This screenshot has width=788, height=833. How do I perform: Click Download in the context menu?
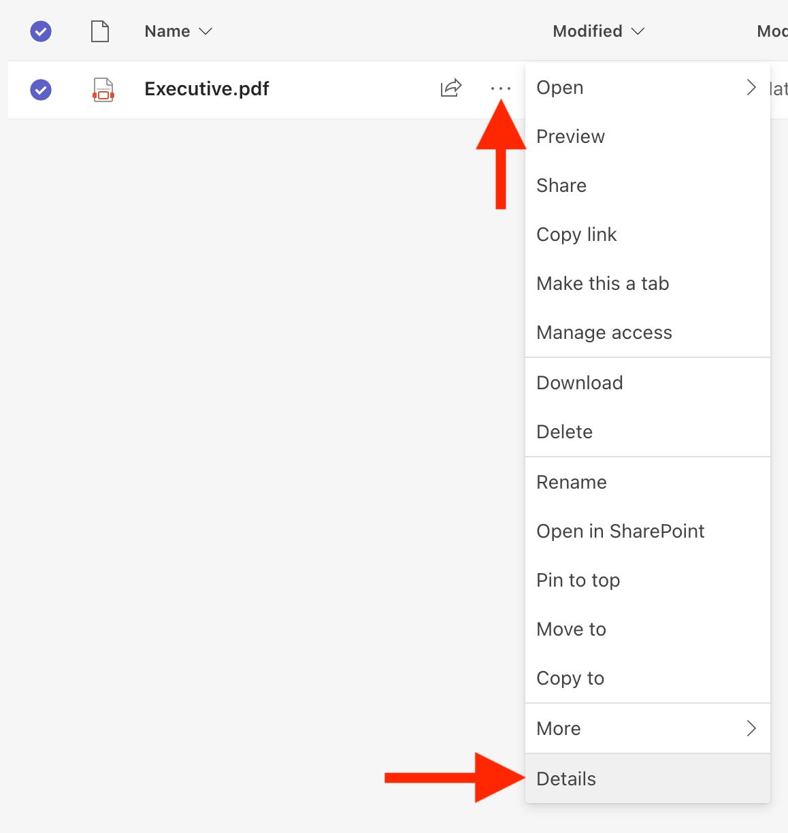pyautogui.click(x=648, y=382)
